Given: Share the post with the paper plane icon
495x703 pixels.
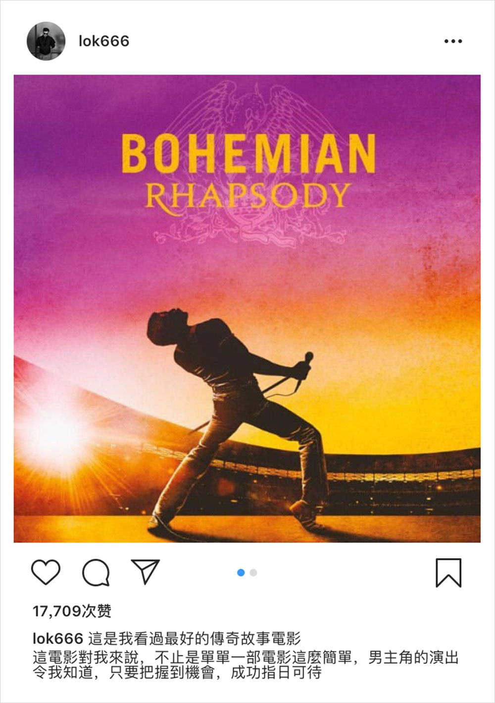Looking at the screenshot, I should pyautogui.click(x=145, y=572).
